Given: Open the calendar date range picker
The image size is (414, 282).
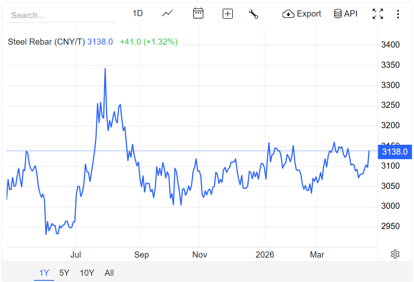Looking at the screenshot, I should point(198,14).
